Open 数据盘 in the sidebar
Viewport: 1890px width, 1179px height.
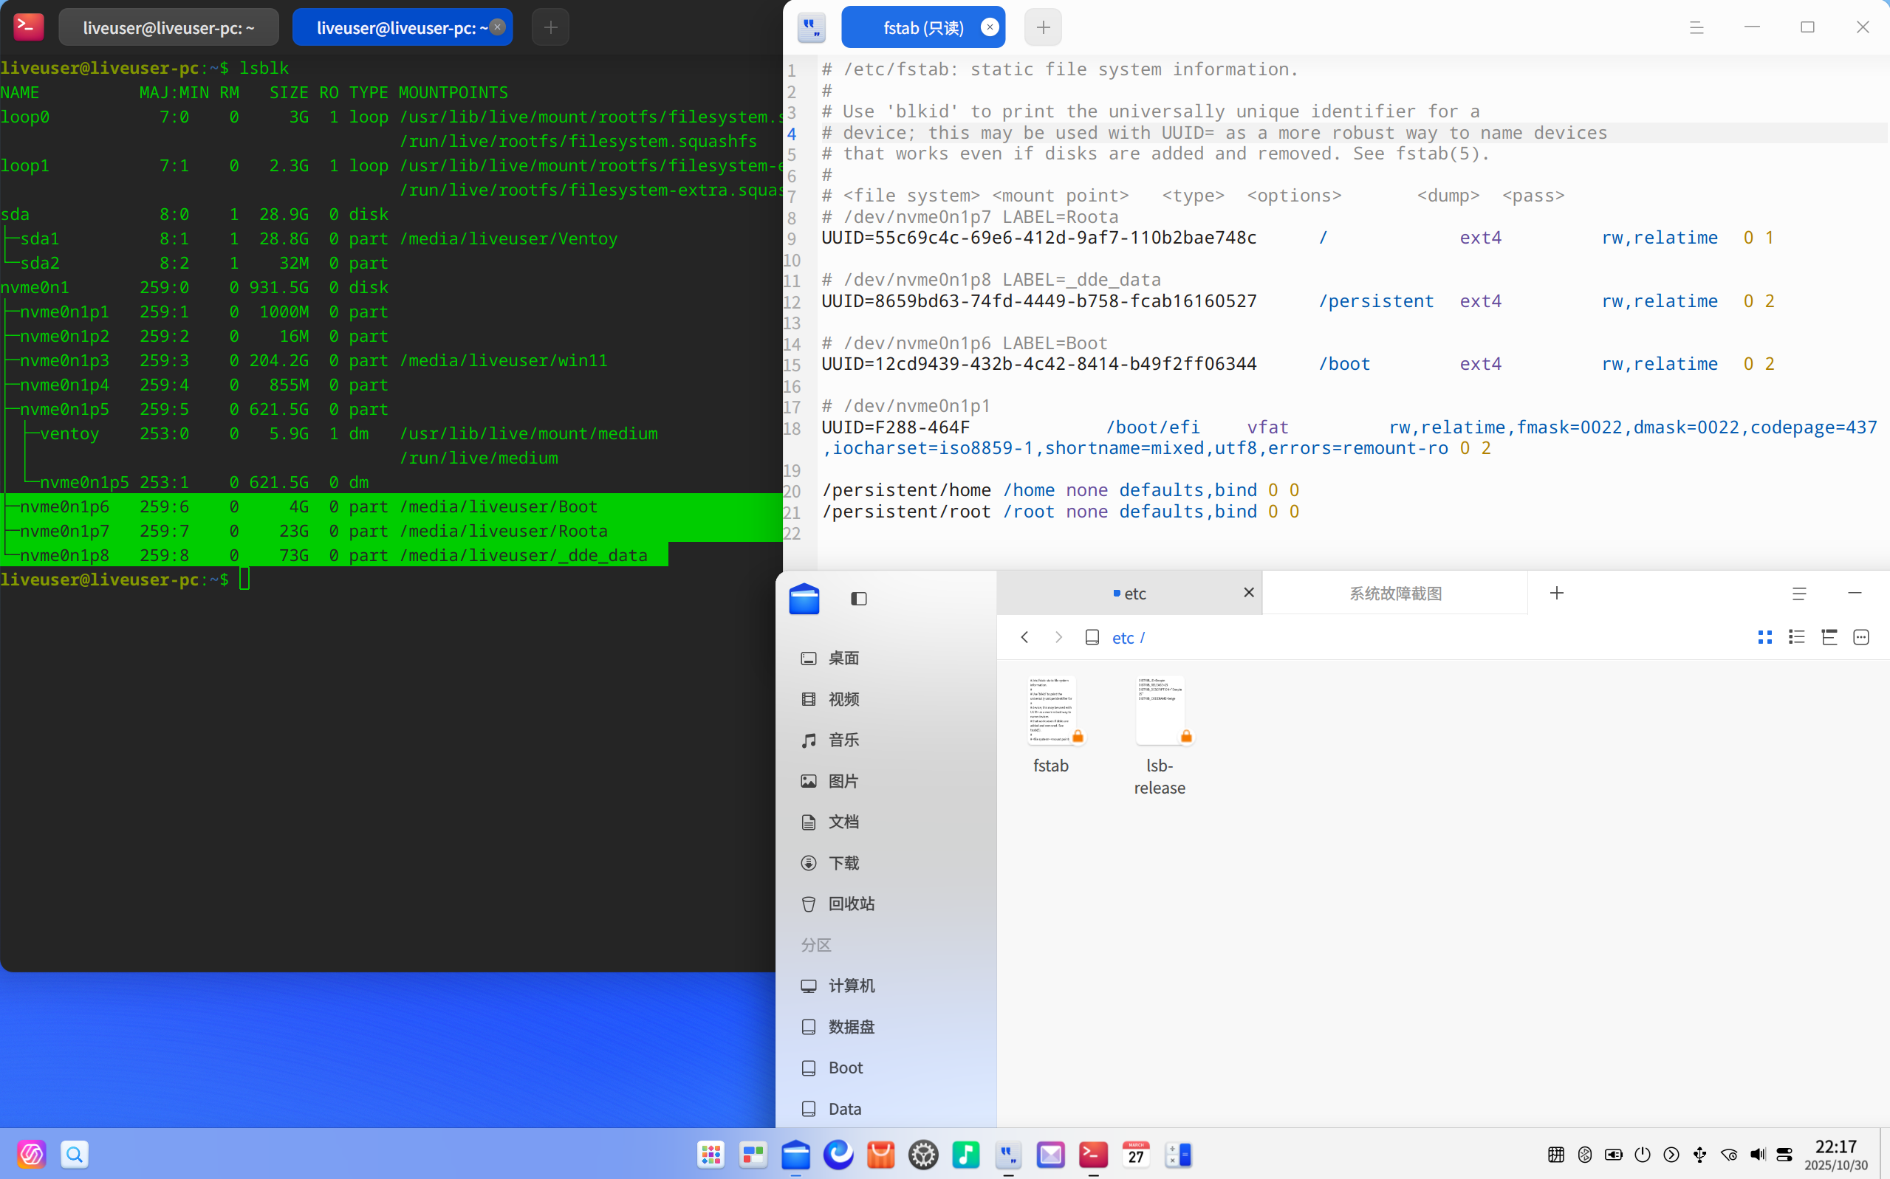[851, 1027]
